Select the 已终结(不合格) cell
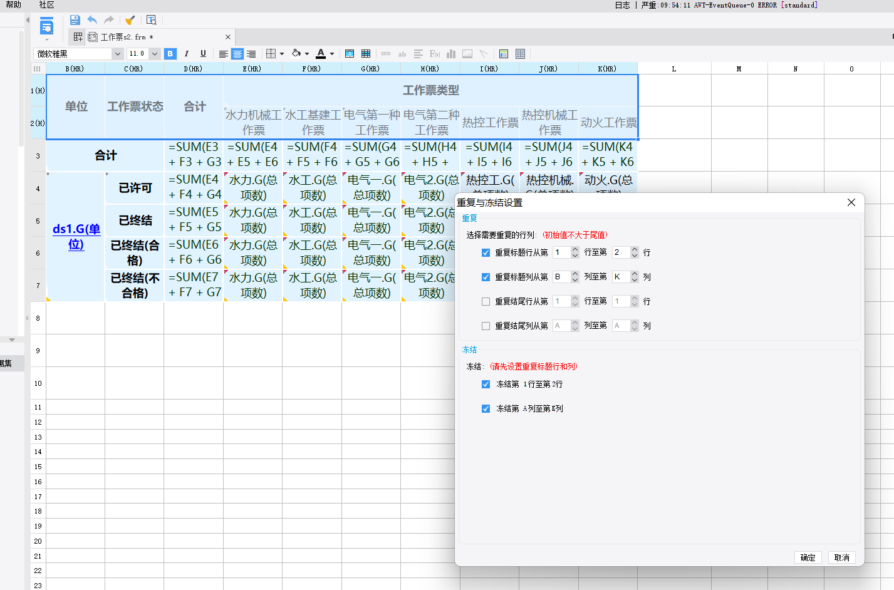Viewport: 894px width, 590px height. (x=135, y=286)
